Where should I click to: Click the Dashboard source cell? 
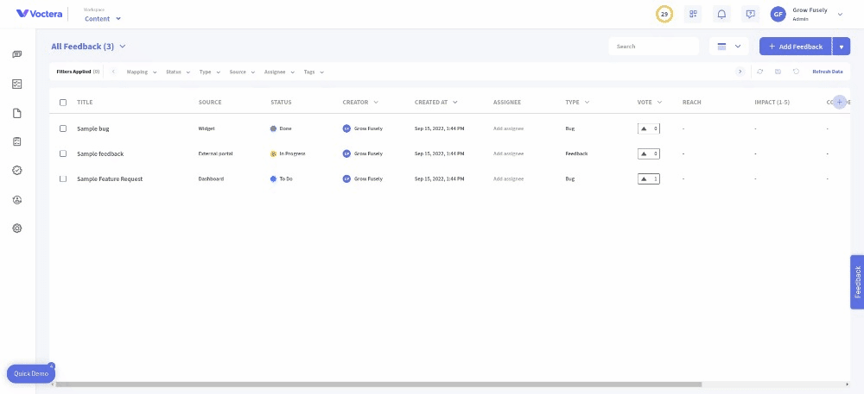tap(211, 179)
